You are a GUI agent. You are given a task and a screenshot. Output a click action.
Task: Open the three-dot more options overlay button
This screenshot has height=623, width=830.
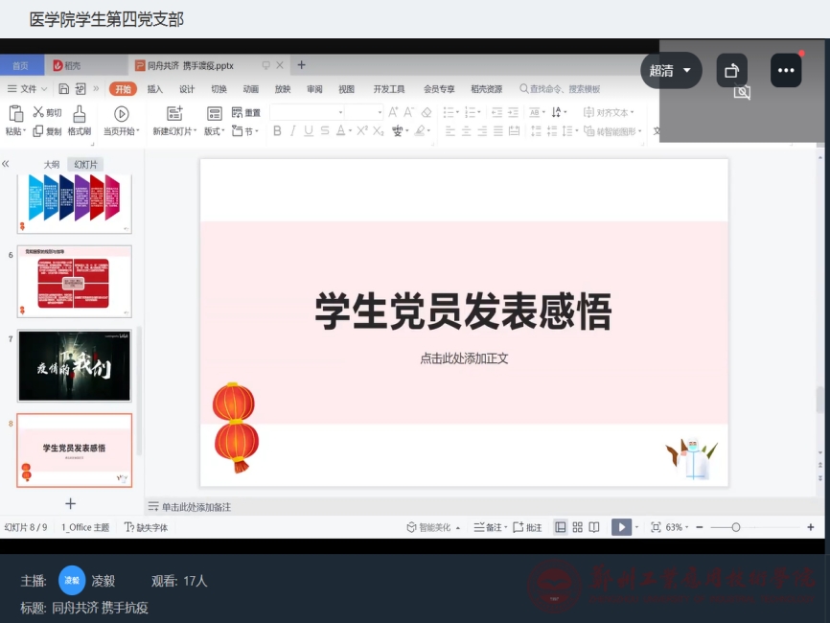pos(786,70)
